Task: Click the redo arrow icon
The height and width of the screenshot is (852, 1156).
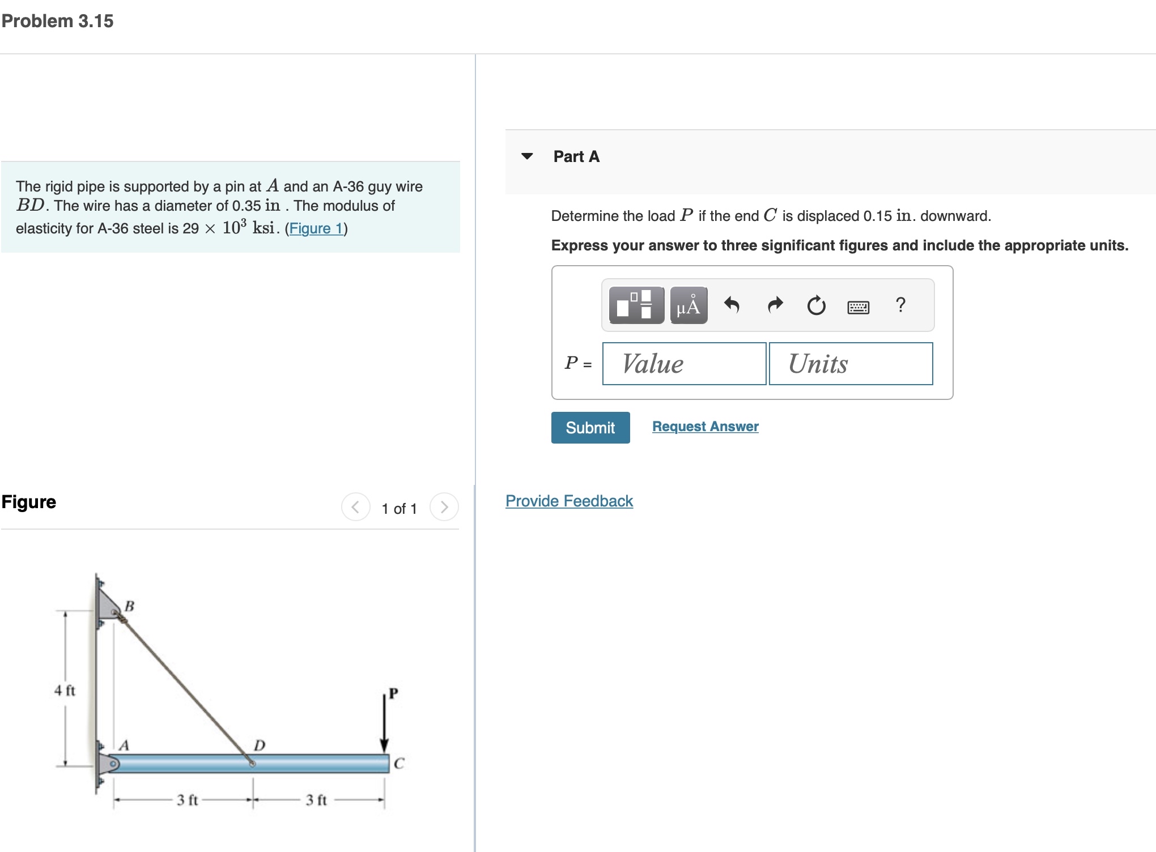Action: coord(774,305)
